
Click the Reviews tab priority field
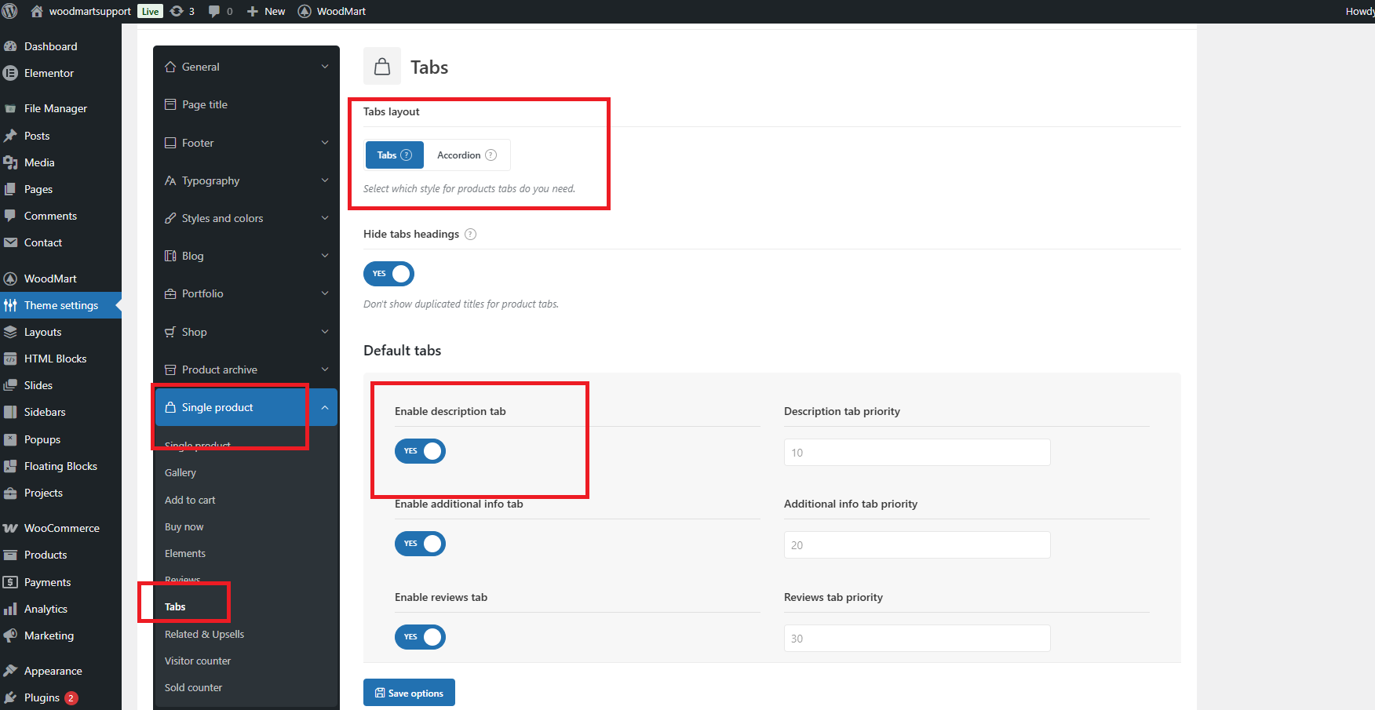pos(917,639)
